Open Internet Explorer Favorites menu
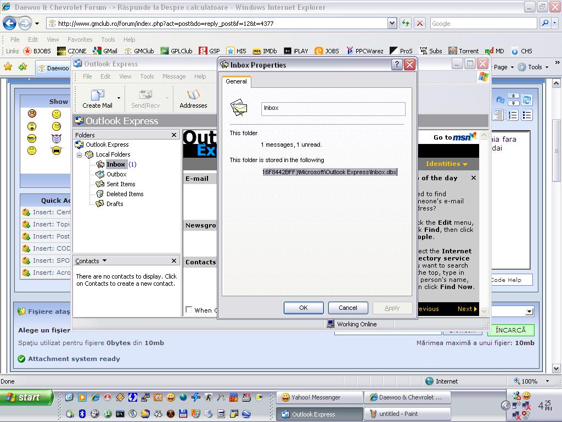Image resolution: width=562 pixels, height=422 pixels. point(80,40)
